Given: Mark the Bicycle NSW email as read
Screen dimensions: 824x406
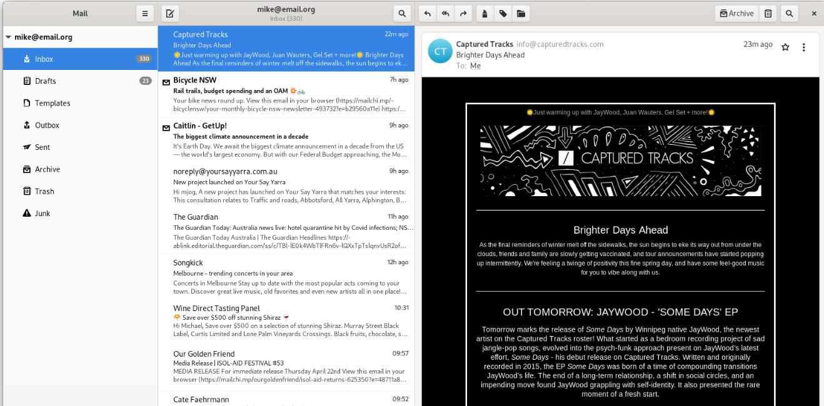Looking at the screenshot, I should point(166,82).
